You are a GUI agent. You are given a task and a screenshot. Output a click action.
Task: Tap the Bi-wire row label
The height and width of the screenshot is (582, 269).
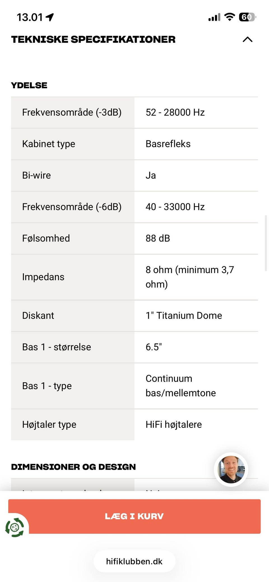tap(37, 175)
